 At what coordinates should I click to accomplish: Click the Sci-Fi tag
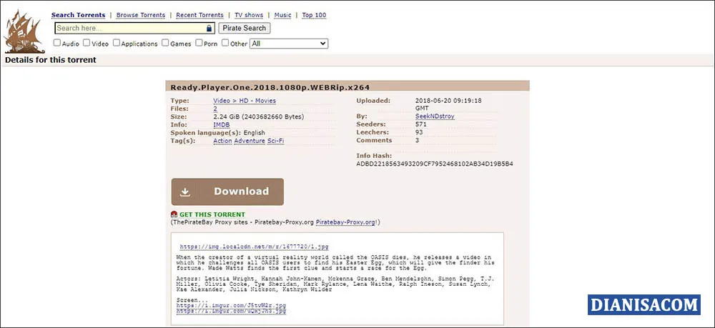(x=275, y=141)
